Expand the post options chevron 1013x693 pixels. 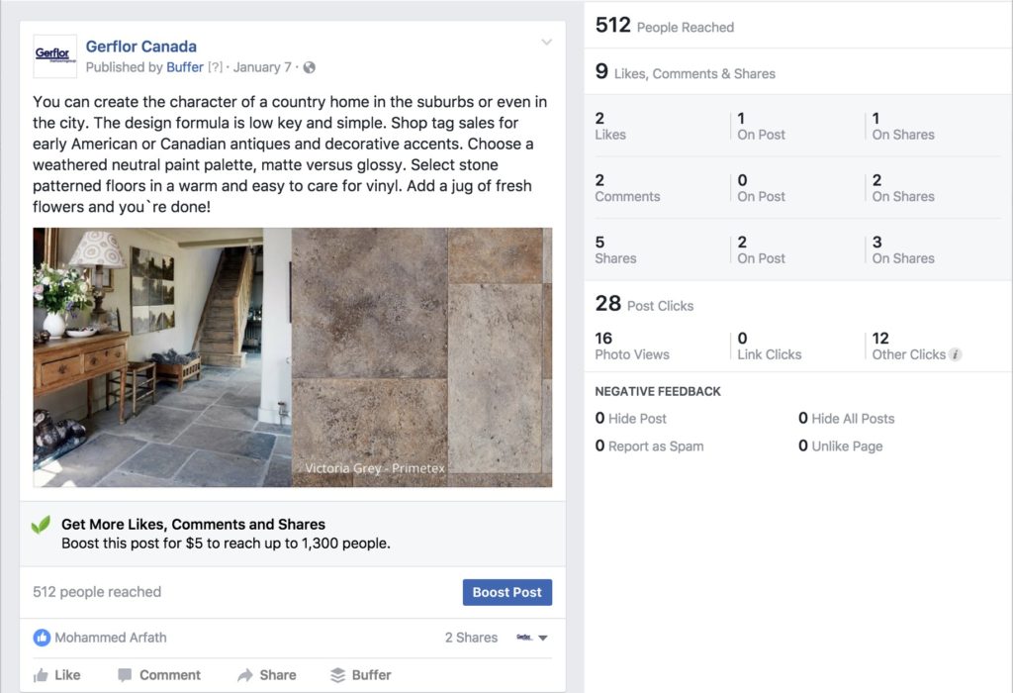[x=546, y=42]
